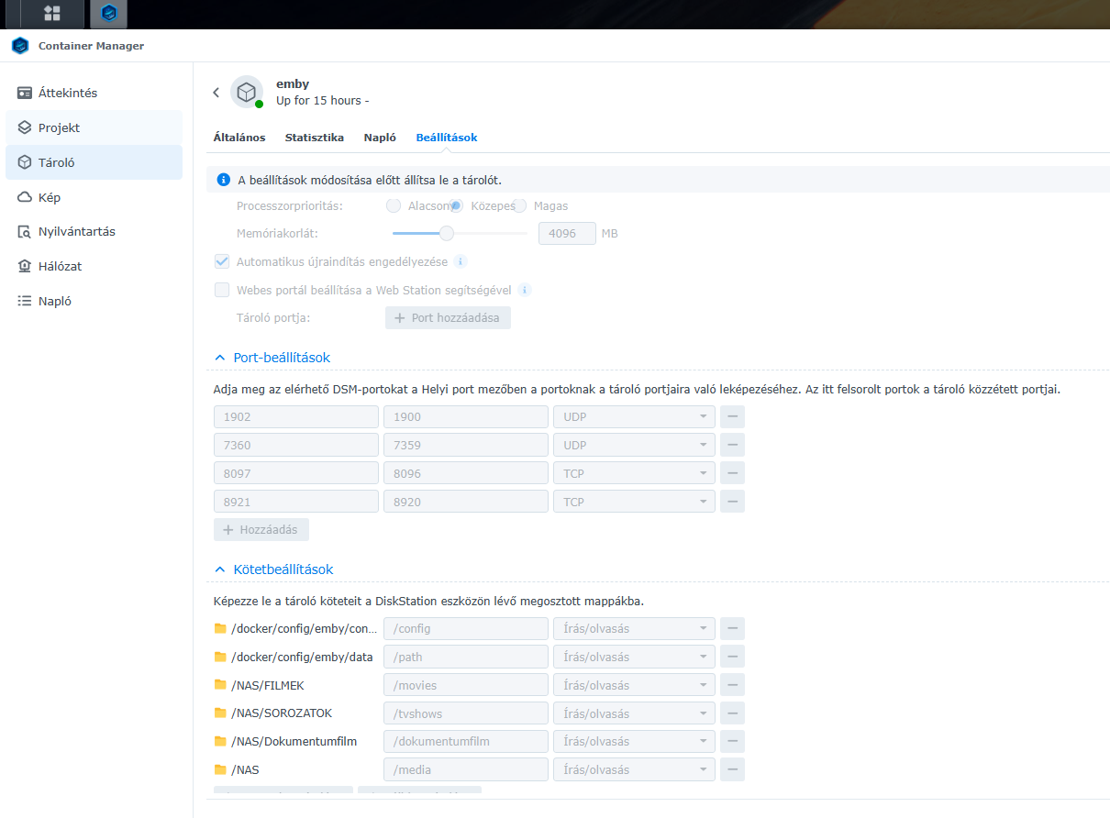Click the info icon beside Web Station portal

click(x=524, y=290)
